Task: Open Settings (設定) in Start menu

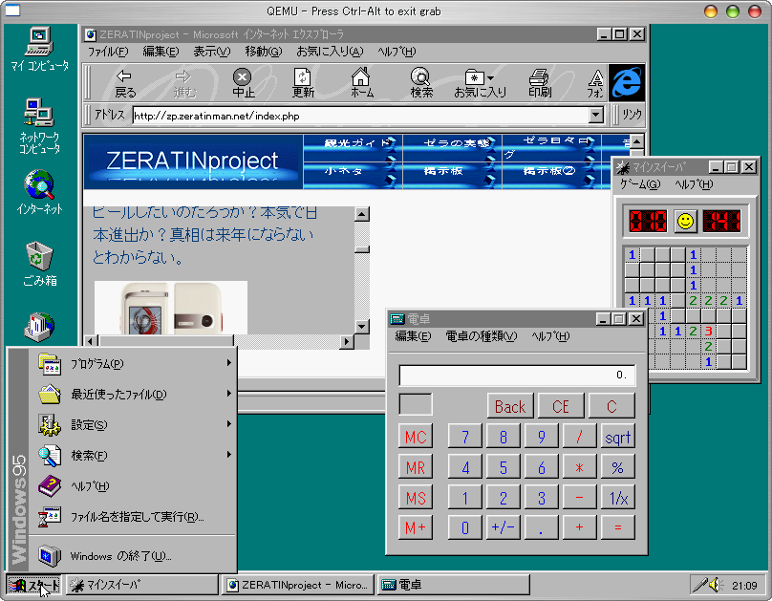Action: tap(133, 425)
